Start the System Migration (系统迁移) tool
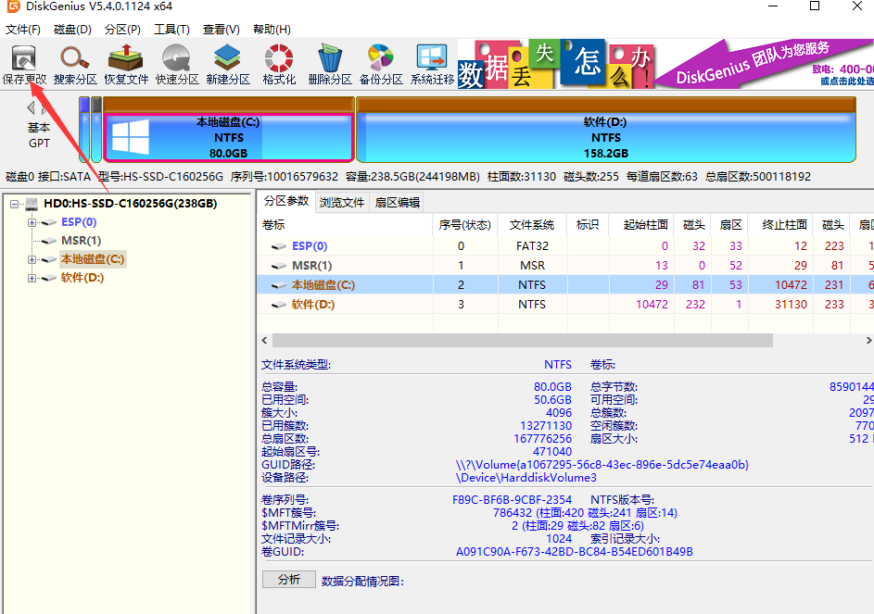874x614 pixels. [x=432, y=63]
